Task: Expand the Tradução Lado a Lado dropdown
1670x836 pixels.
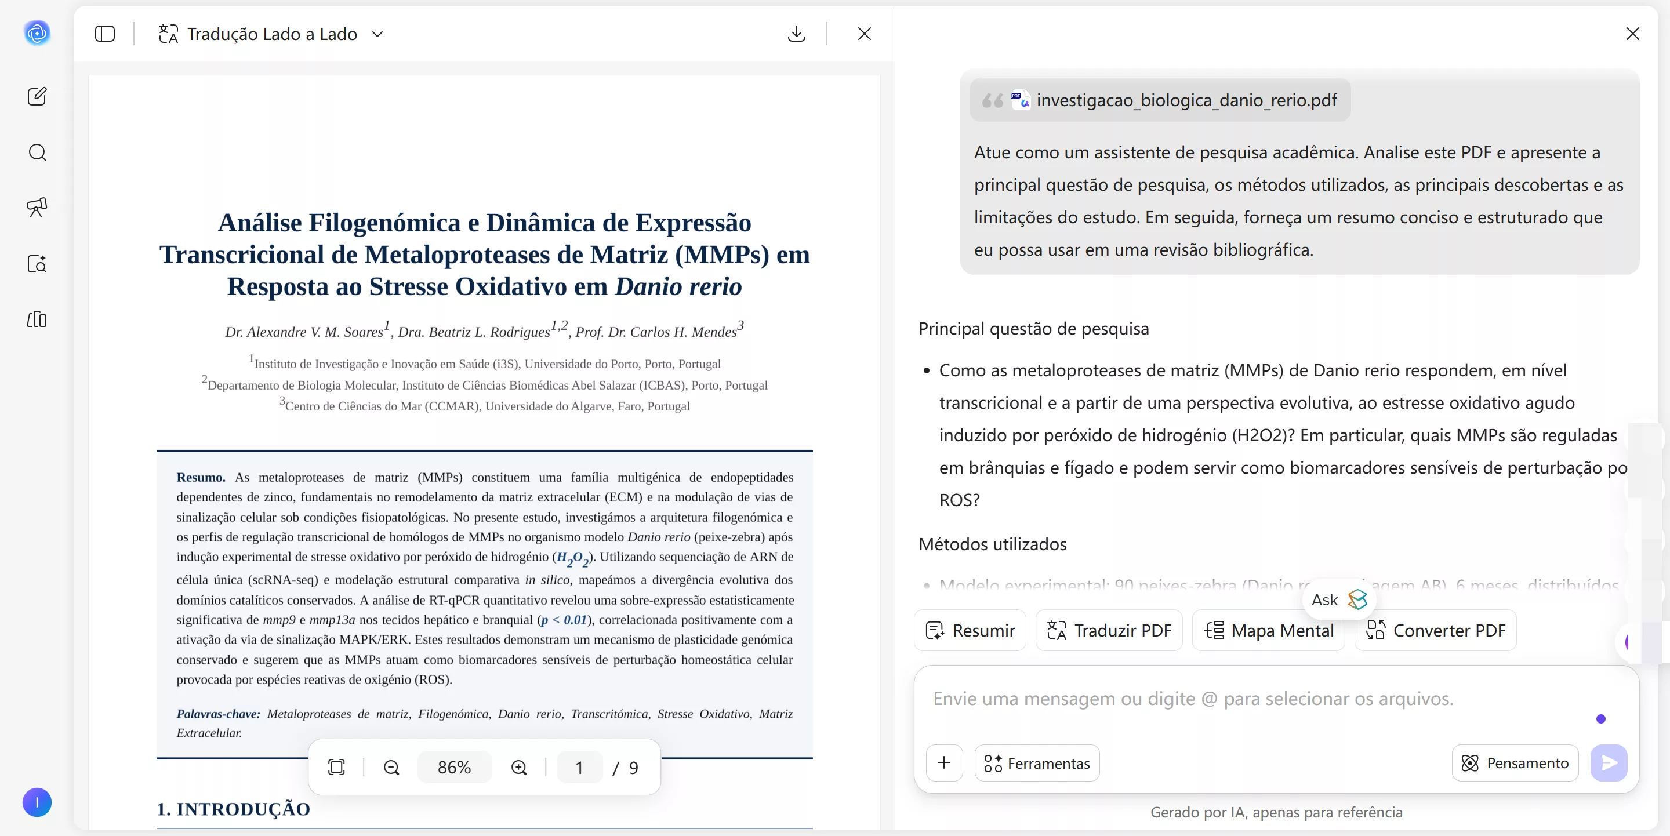Action: pos(377,34)
